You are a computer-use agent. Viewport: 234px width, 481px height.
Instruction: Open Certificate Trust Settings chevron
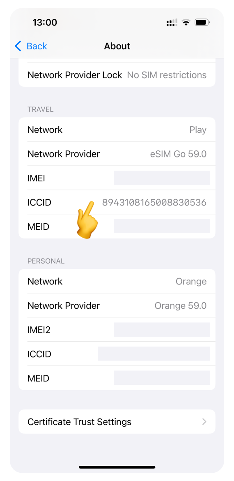204,422
